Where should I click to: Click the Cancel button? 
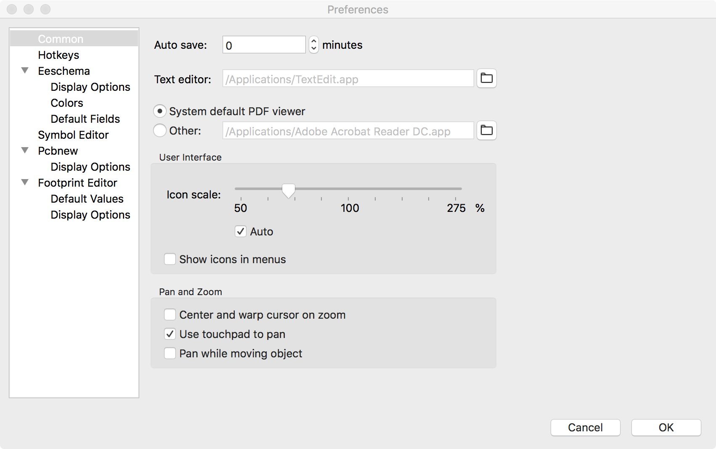[x=585, y=428]
